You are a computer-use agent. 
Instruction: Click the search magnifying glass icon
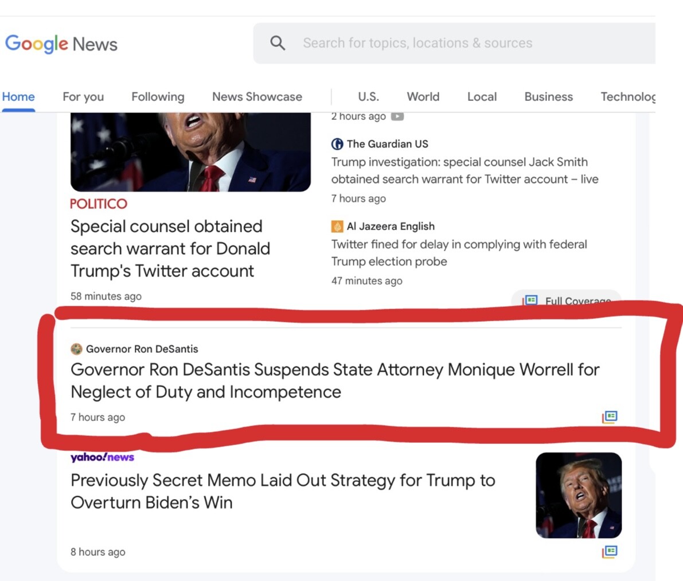(278, 43)
